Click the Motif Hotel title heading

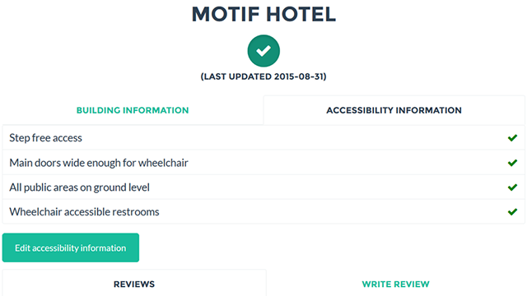coord(263,14)
